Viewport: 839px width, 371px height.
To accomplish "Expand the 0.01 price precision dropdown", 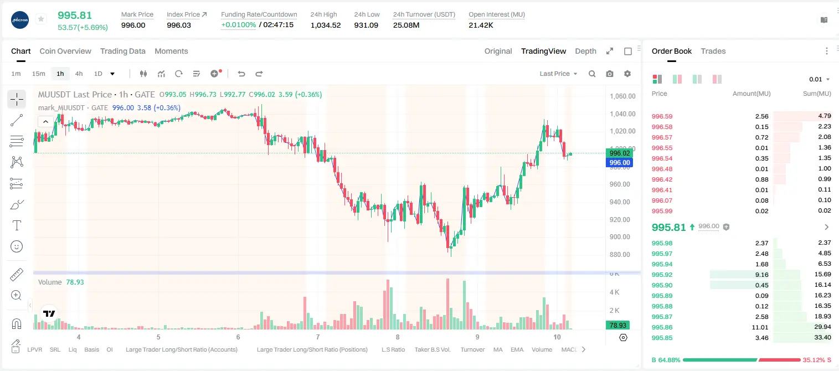I will click(x=820, y=79).
